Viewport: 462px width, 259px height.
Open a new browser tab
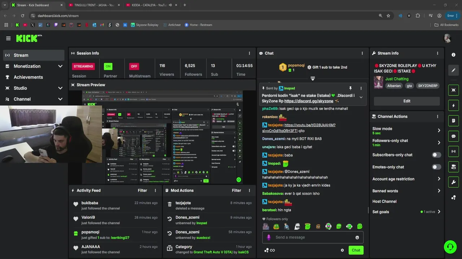[x=184, y=5]
